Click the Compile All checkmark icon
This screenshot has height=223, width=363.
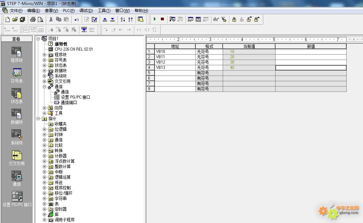(x=94, y=20)
